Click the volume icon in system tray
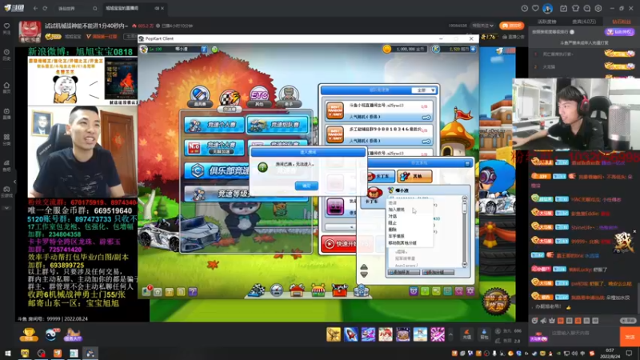640x360 pixels. pyautogui.click(x=574, y=354)
